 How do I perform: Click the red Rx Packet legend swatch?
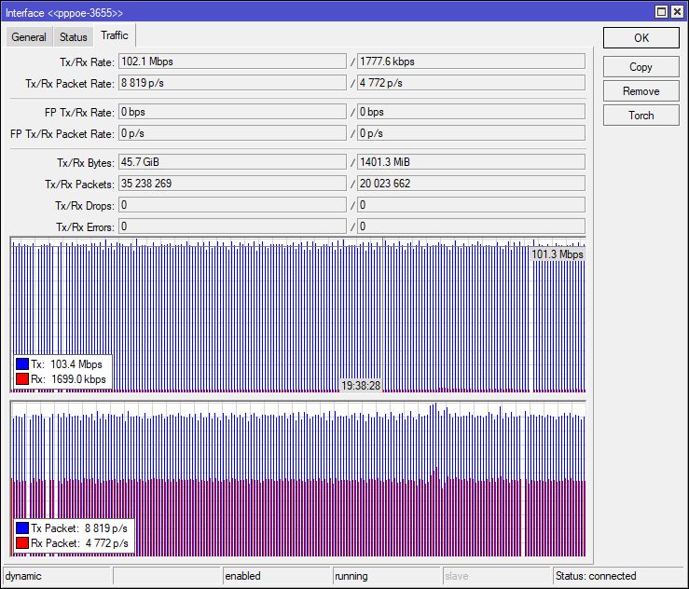point(22,543)
